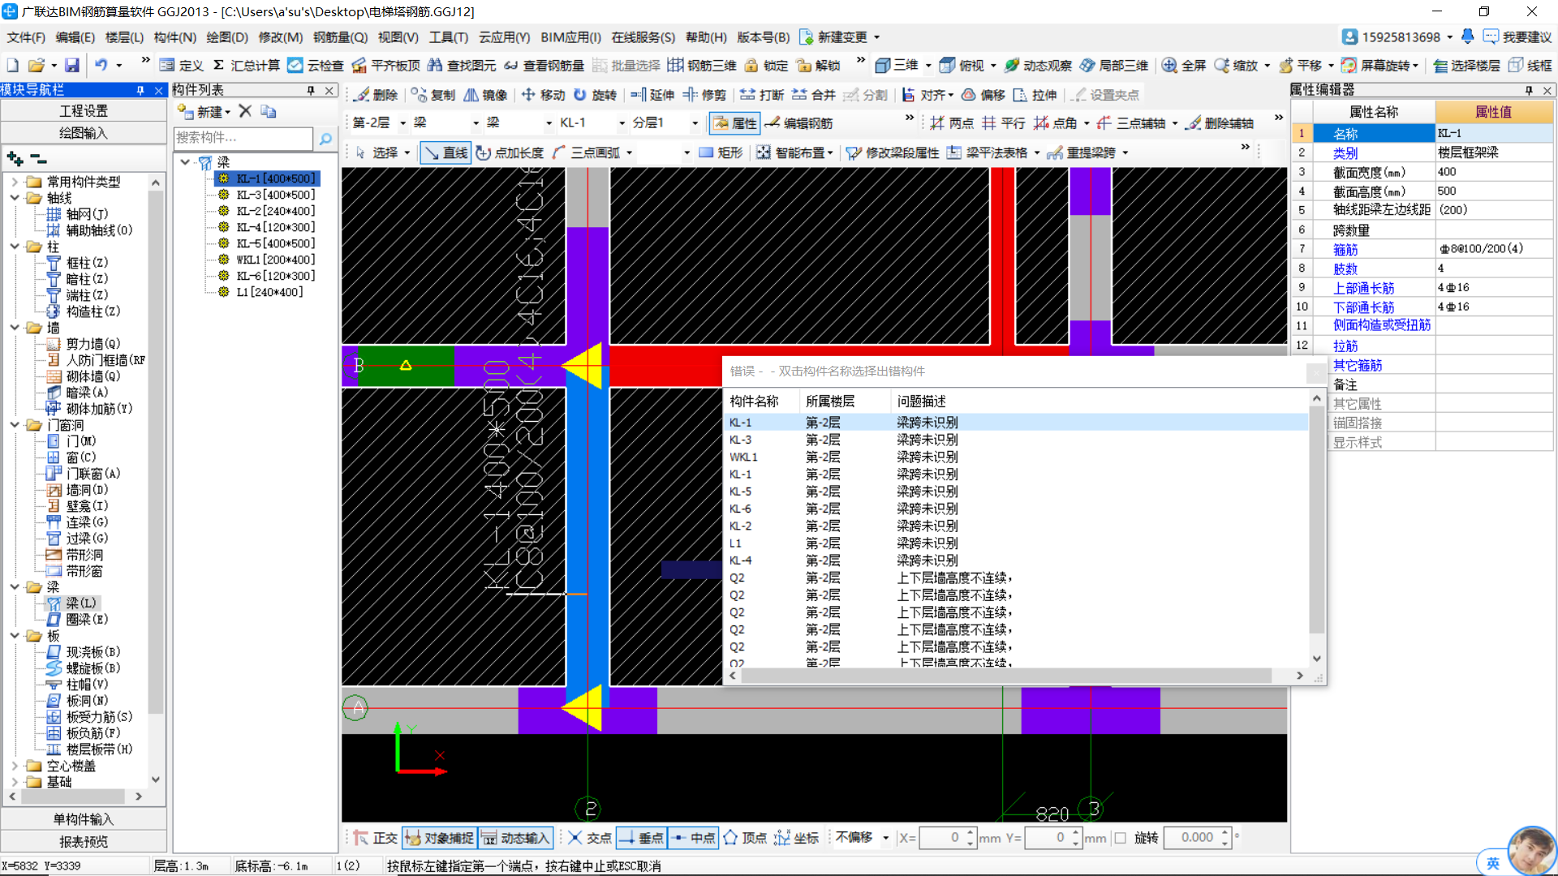Click the 旋转 rotate tool
Viewport: 1558px width, 876px height.
(x=595, y=95)
